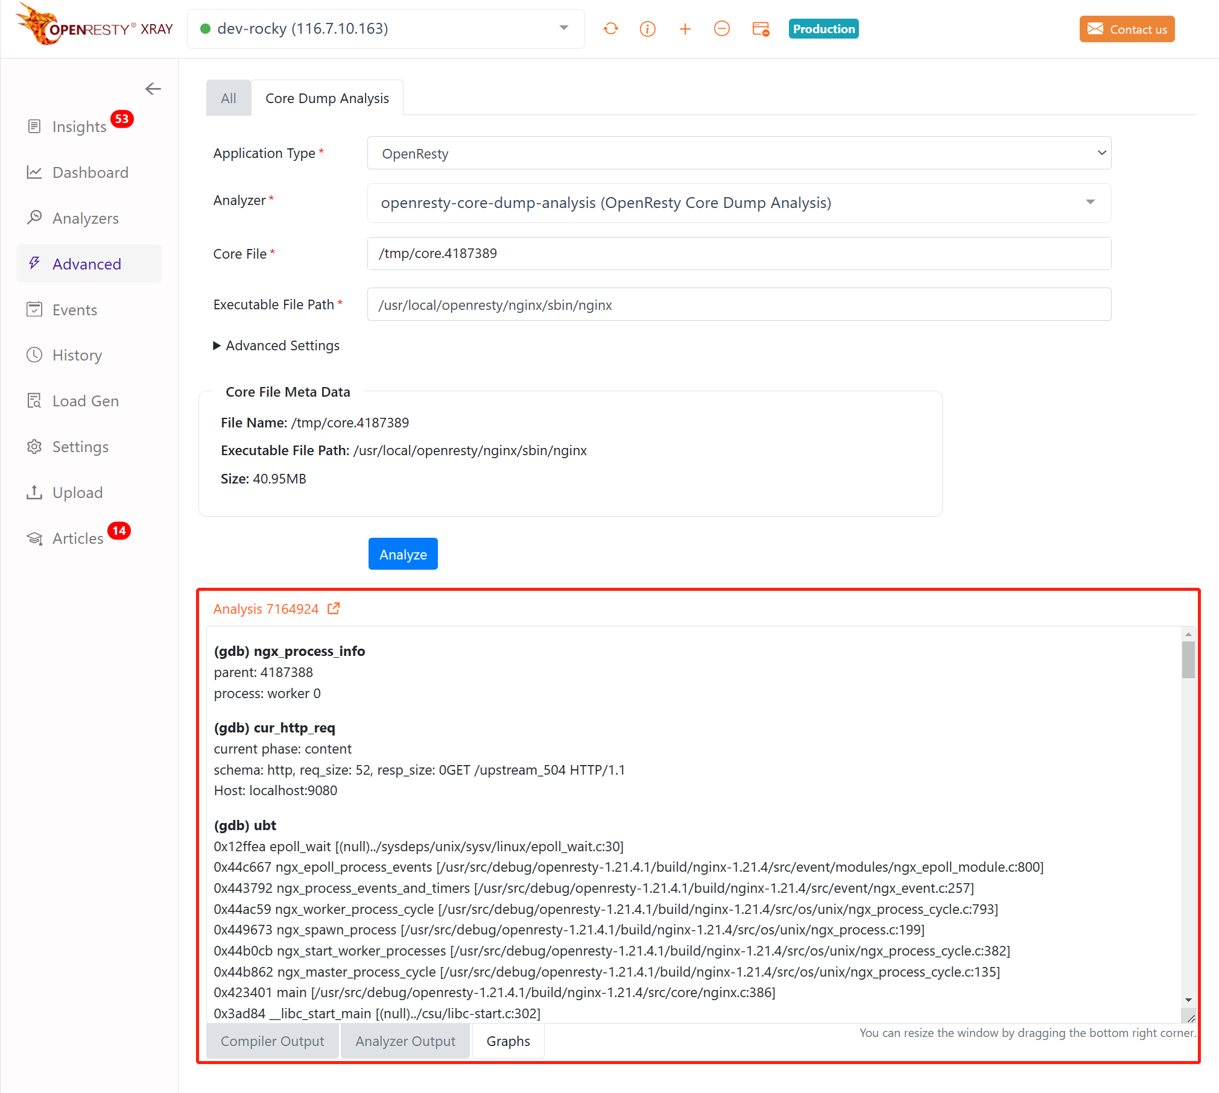Viewport: 1219px width, 1093px height.
Task: Go to Insights in the sidebar
Action: tap(79, 127)
